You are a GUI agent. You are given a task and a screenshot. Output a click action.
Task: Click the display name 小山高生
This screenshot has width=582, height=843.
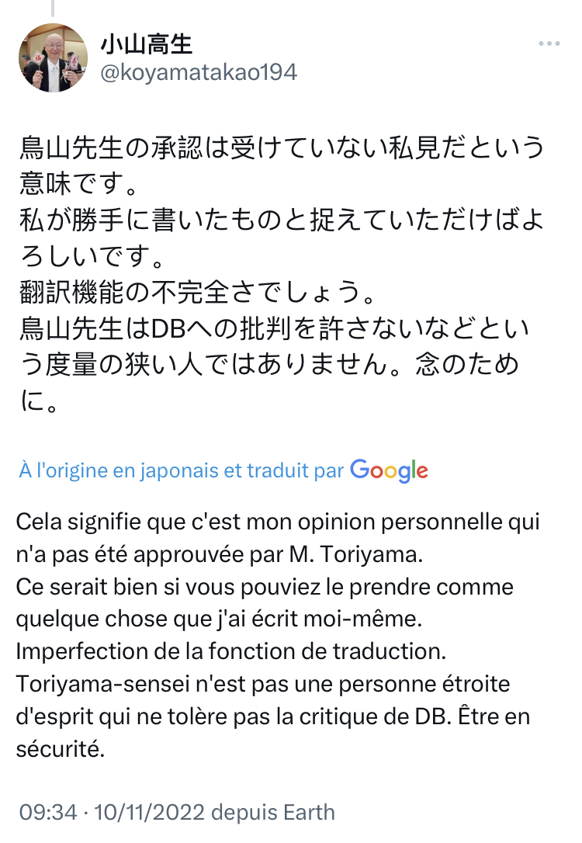[x=146, y=45]
